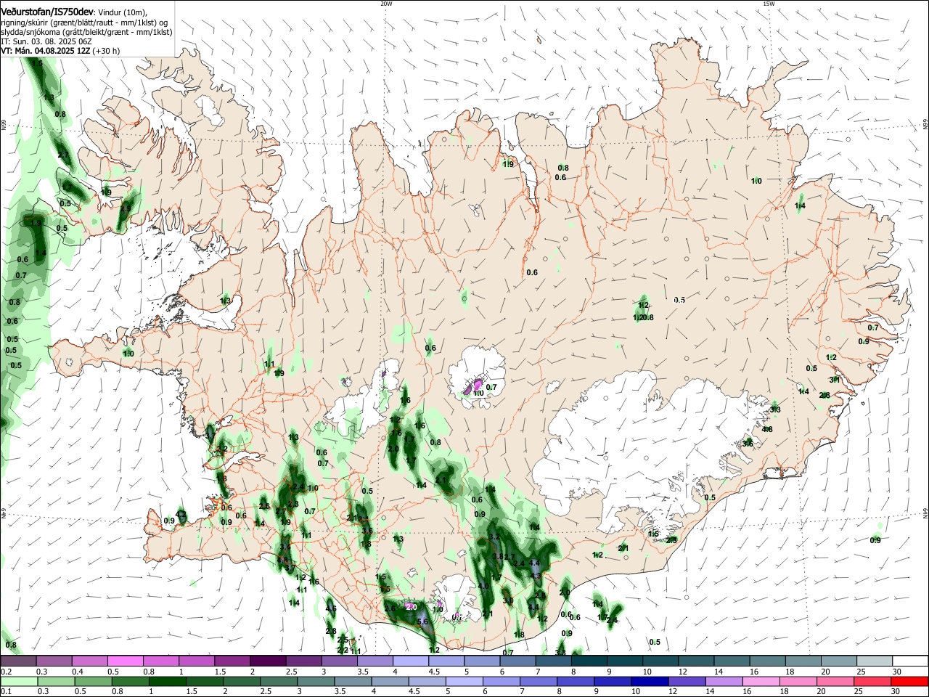Click the 'Veðurstofan/IS750dev' title text
This screenshot has height=697, width=929.
click(x=47, y=10)
